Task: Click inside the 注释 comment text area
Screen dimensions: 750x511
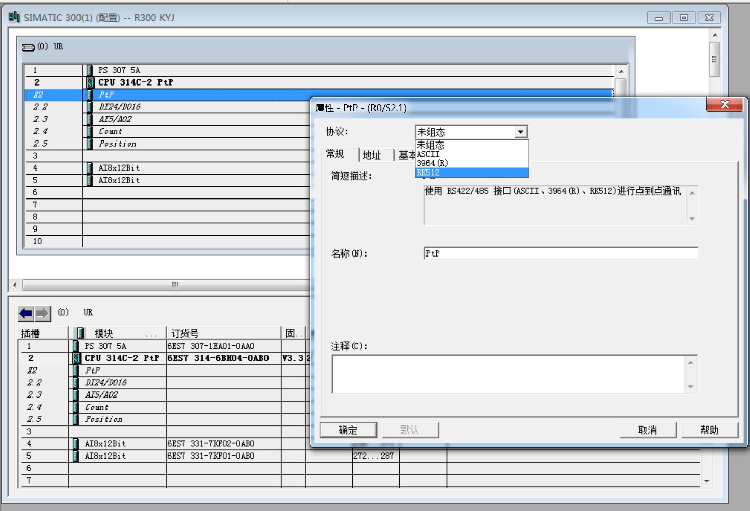Action: point(510,374)
